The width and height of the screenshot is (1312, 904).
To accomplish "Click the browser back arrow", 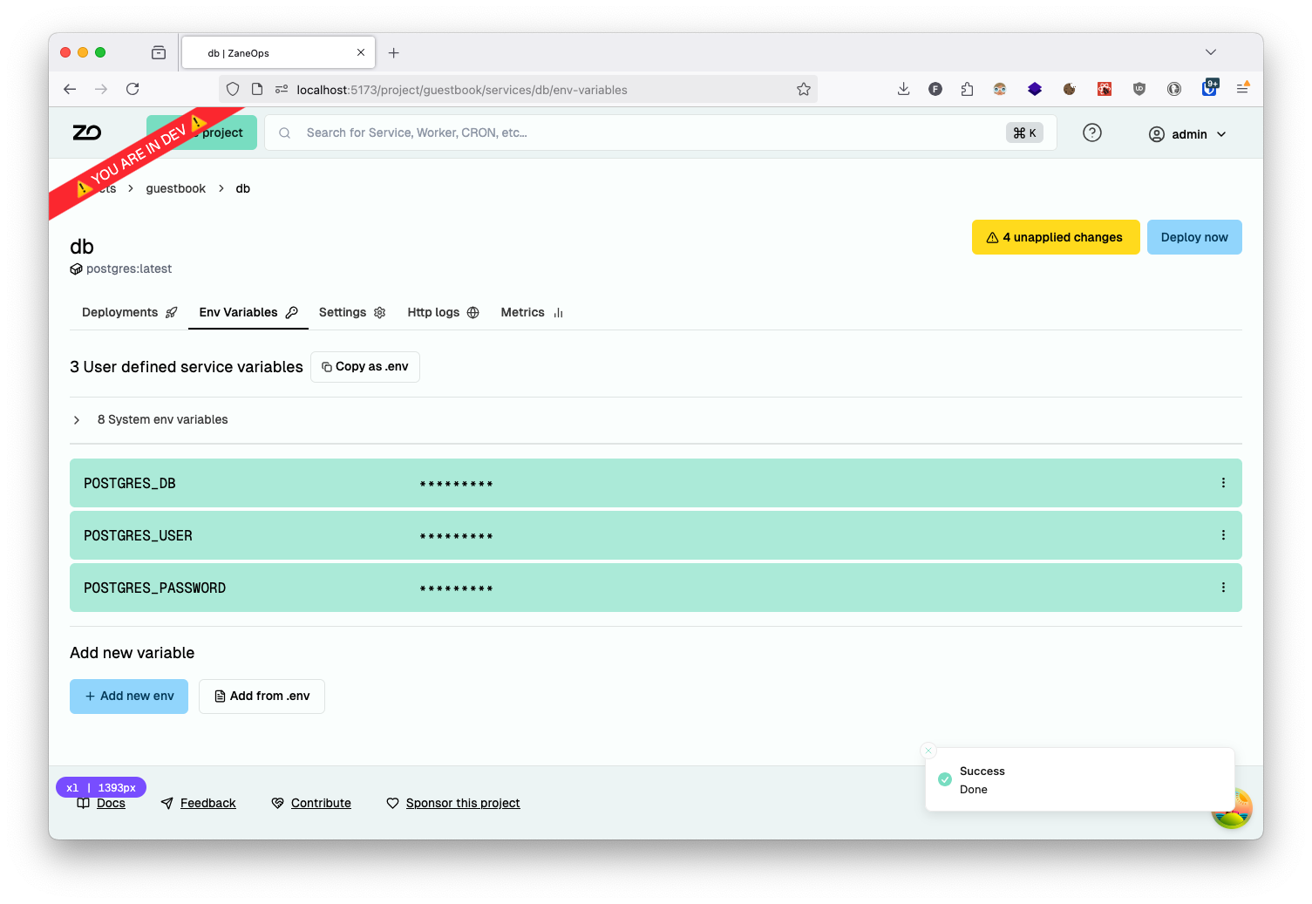I will [70, 89].
